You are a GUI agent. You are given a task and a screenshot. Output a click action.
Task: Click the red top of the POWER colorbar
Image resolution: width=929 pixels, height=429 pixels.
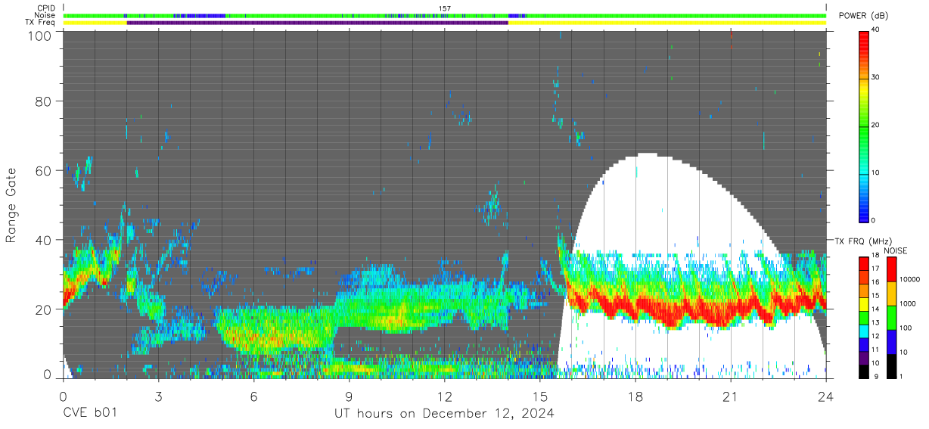click(x=863, y=42)
